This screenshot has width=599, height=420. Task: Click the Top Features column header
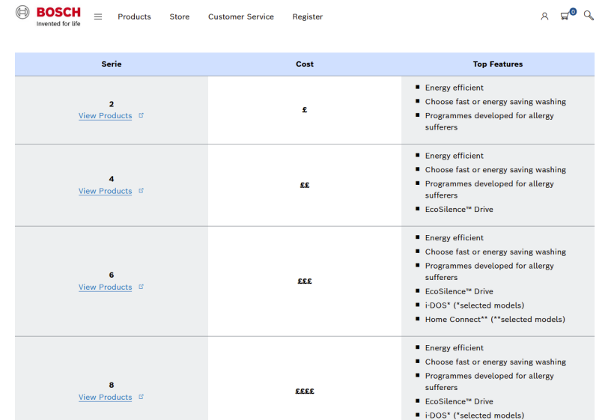498,64
